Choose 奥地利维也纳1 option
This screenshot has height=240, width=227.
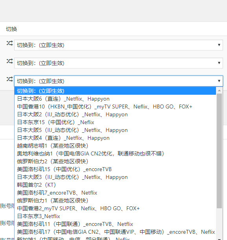[x=115, y=153]
